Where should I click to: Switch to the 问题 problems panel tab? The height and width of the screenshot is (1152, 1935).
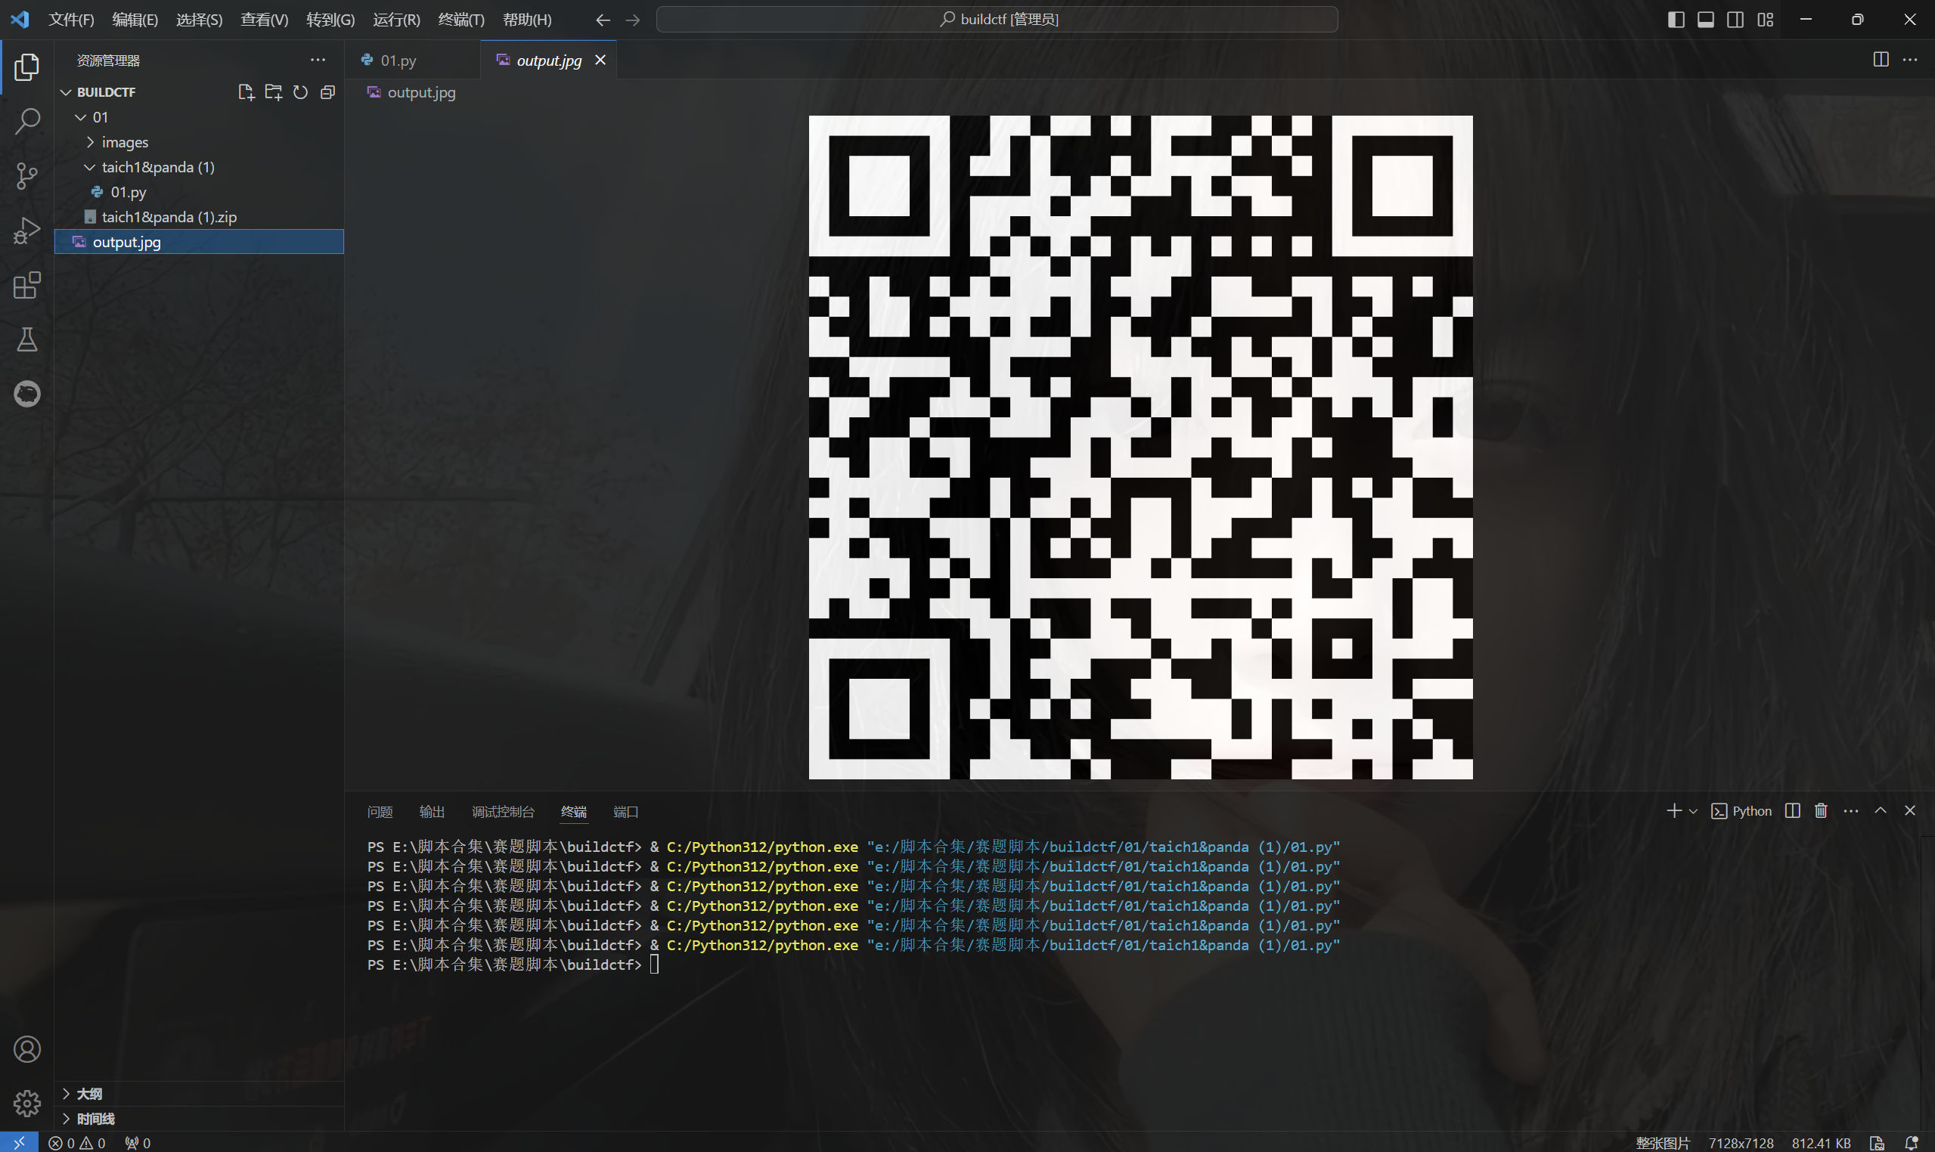click(x=380, y=811)
